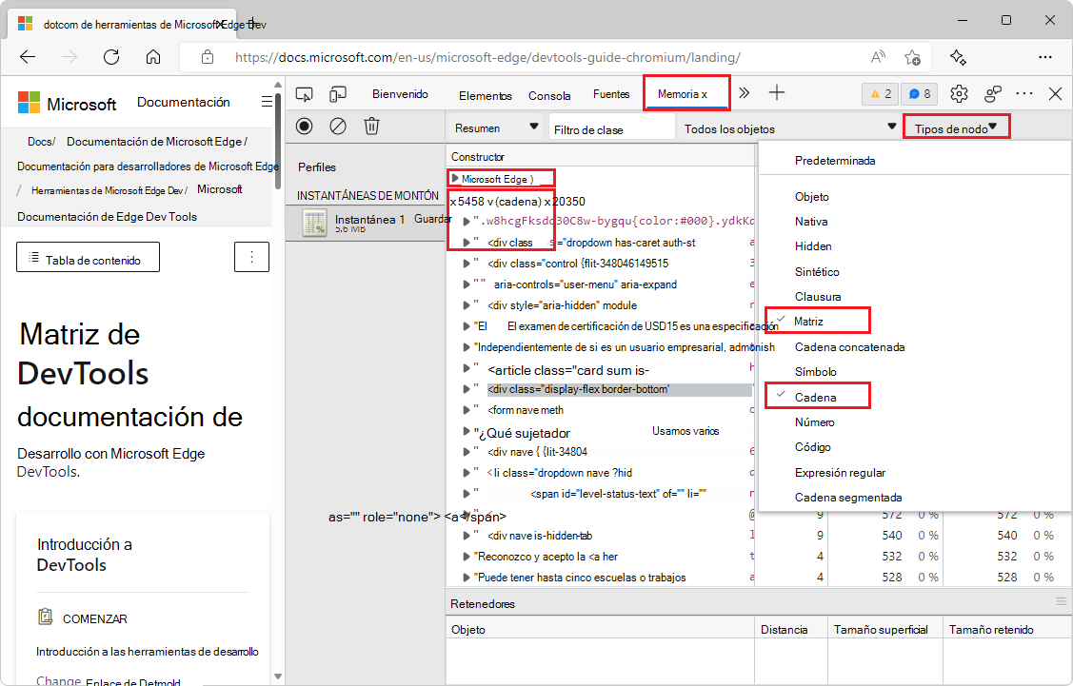Expand the Microsoft Edge constructor row
1073x686 pixels.
(455, 179)
